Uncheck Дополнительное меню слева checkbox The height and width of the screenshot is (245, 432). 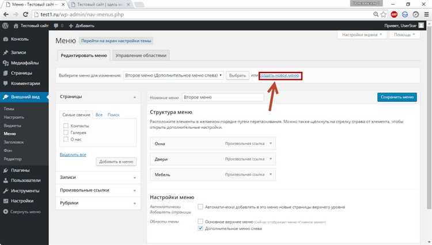[200, 228]
